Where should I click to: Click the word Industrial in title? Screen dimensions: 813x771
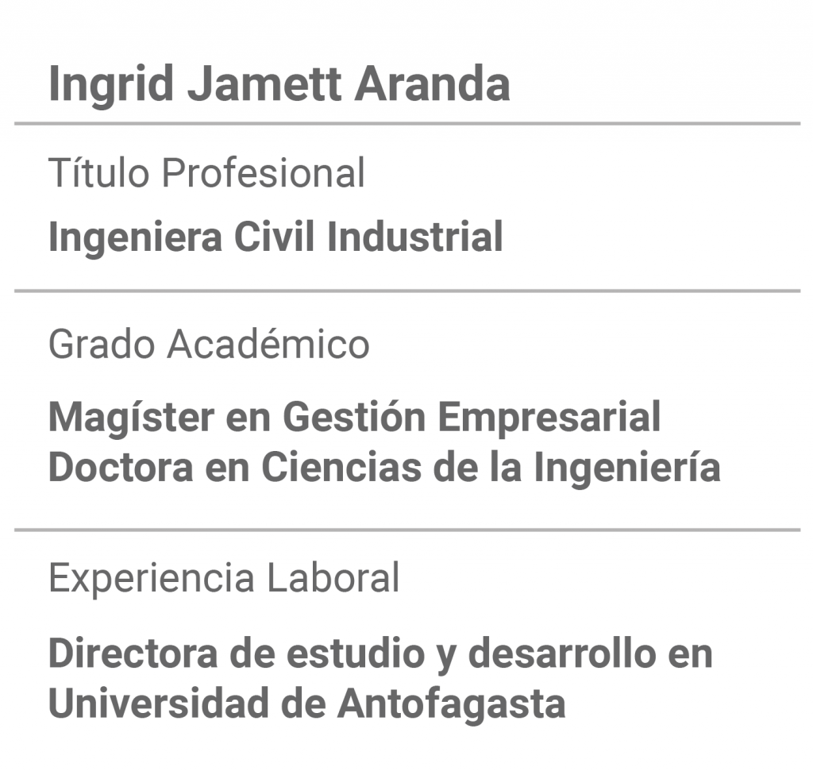[x=414, y=237]
